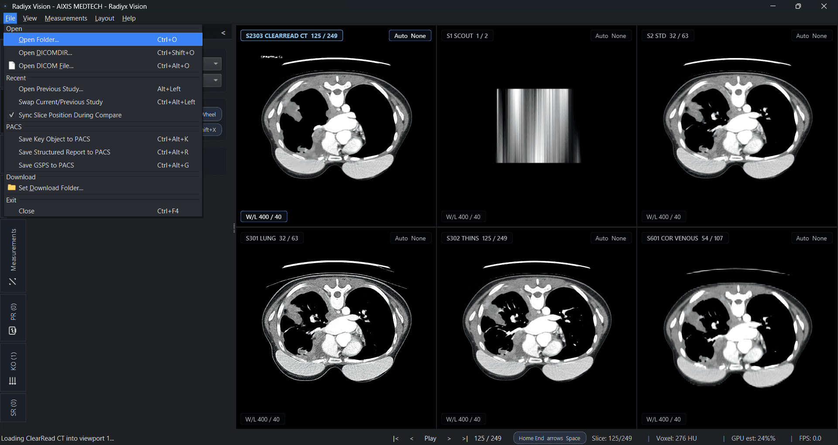Jump to last slice button

click(x=465, y=438)
